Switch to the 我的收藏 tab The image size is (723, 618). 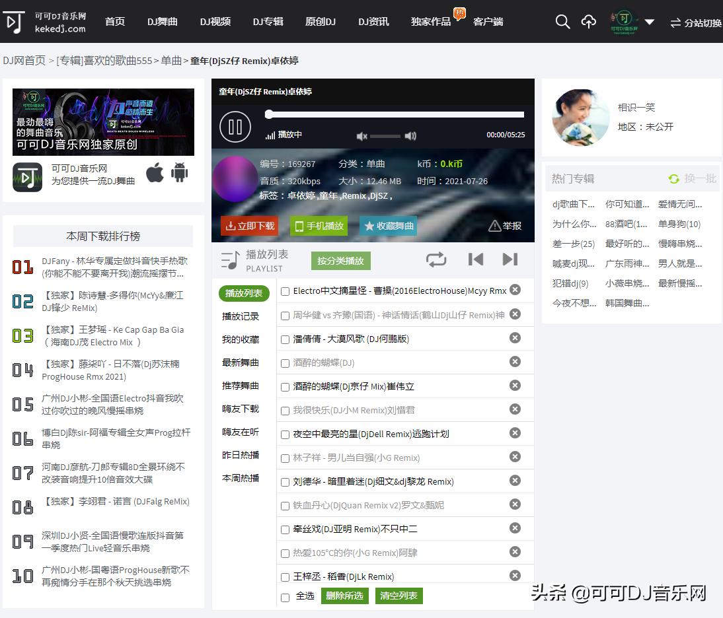241,339
